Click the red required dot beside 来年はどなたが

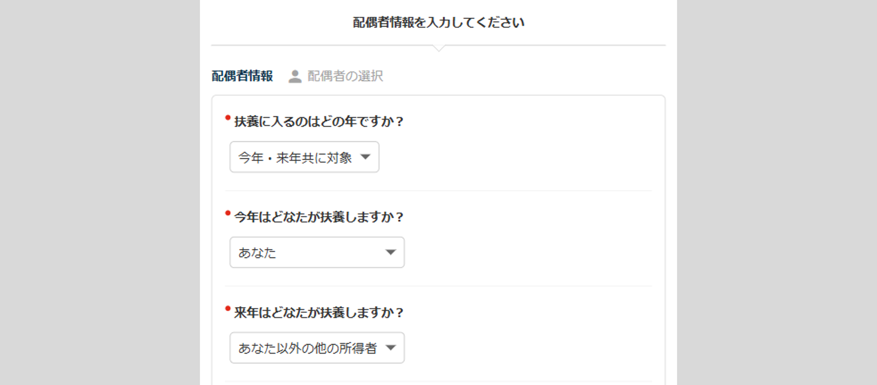(228, 309)
